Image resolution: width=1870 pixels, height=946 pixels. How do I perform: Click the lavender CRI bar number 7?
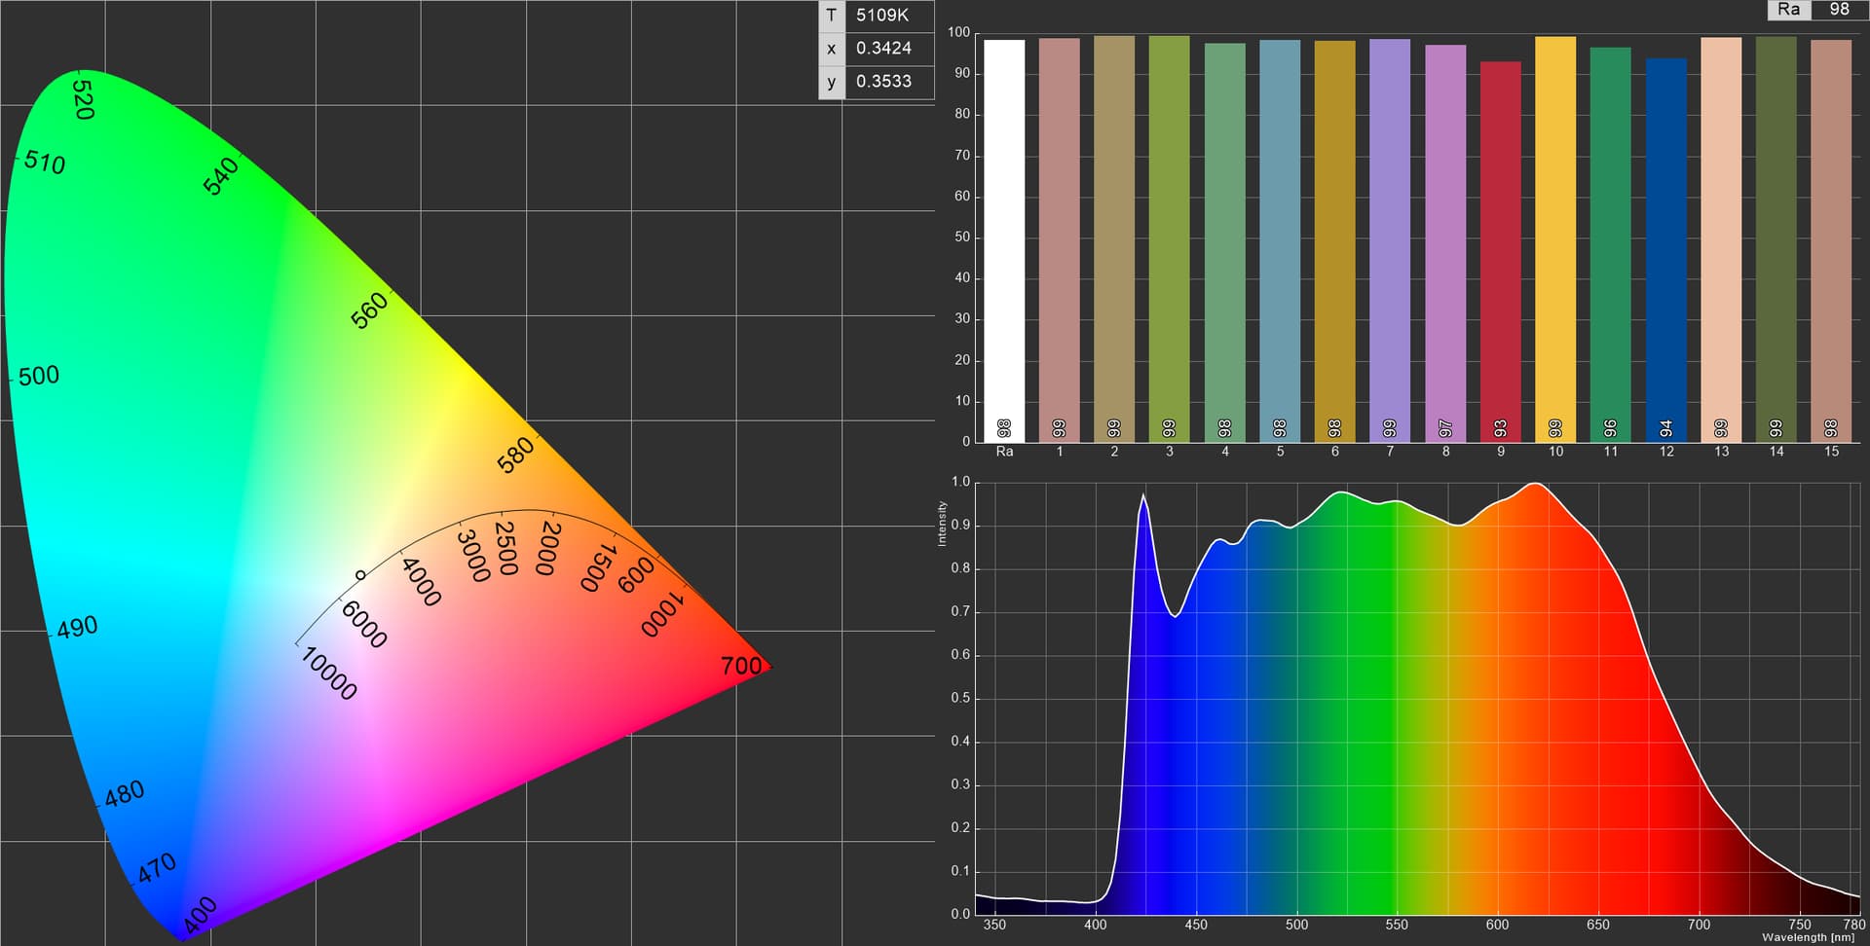[1390, 240]
